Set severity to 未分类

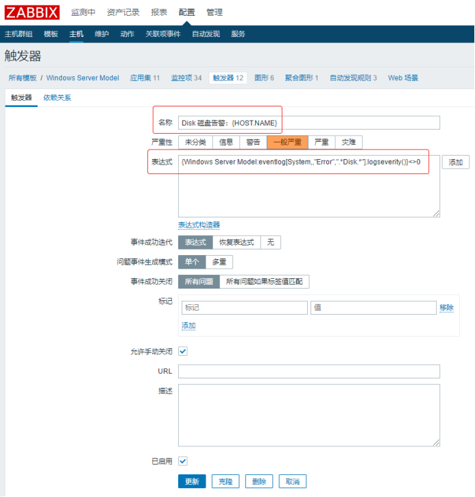(x=195, y=143)
